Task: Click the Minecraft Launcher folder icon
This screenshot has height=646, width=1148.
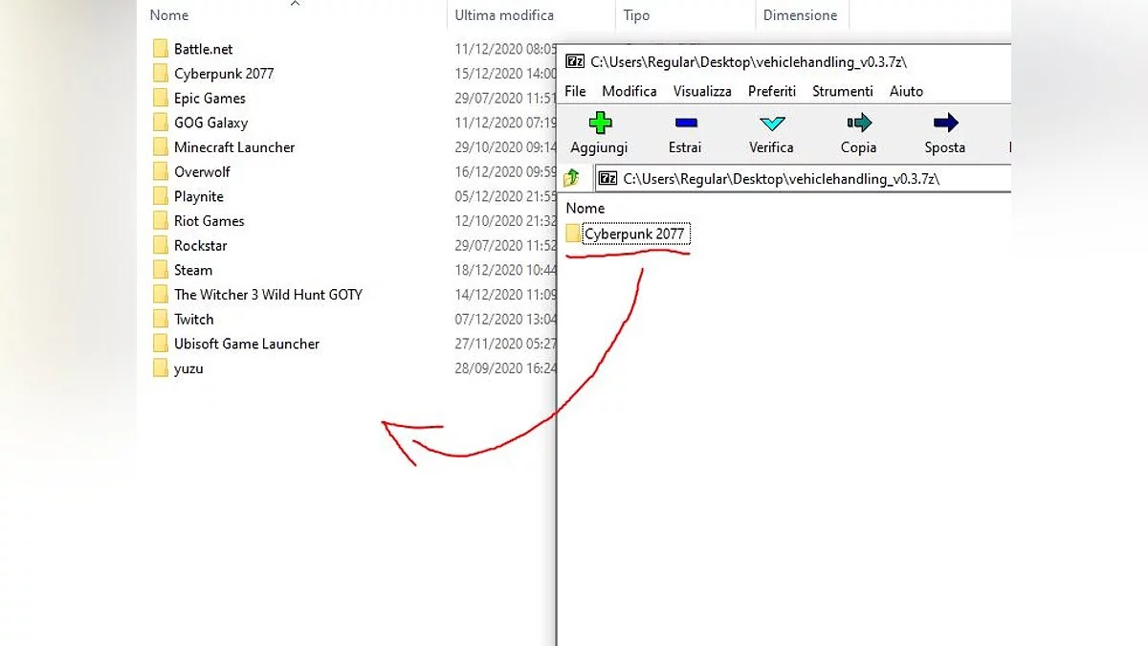Action: pyautogui.click(x=161, y=147)
